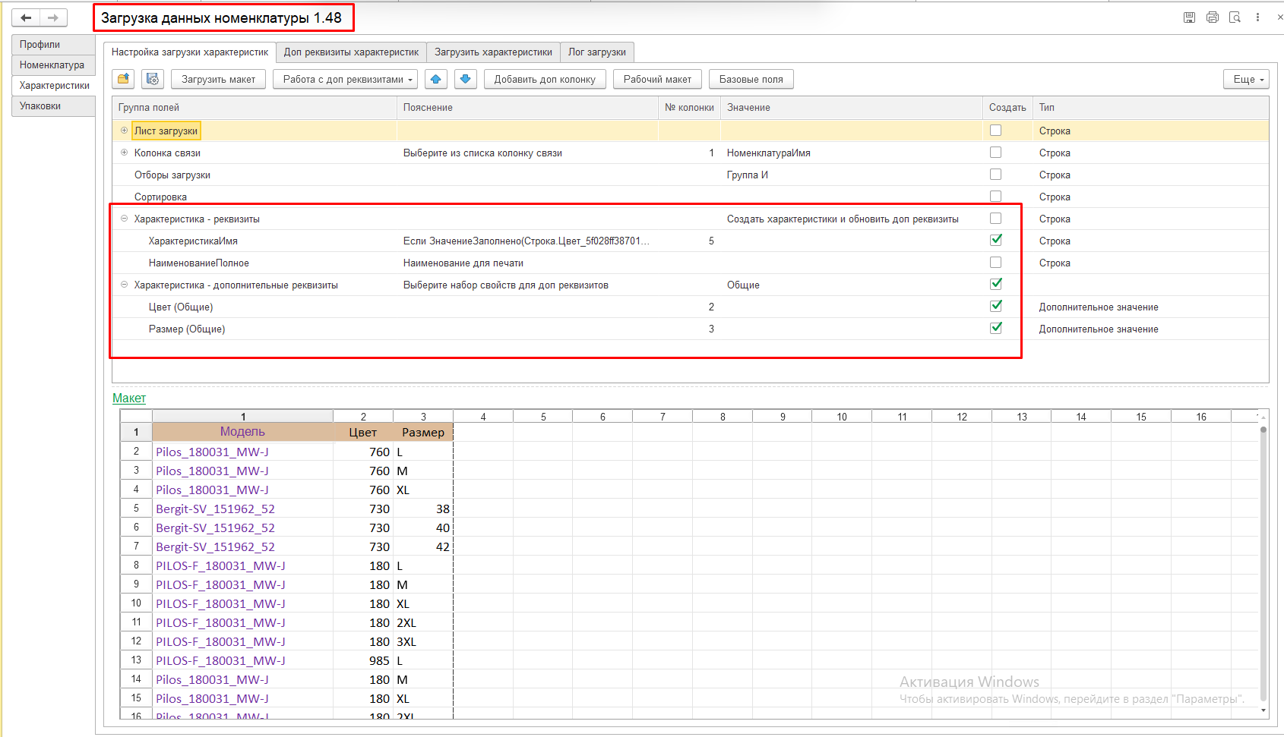Switch to Лог загрузки tab
1284x737 pixels.
click(596, 52)
